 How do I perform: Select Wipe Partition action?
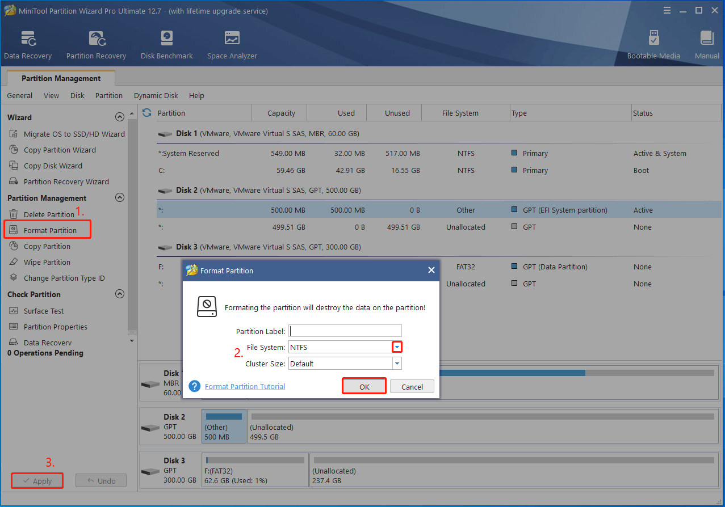[40, 262]
